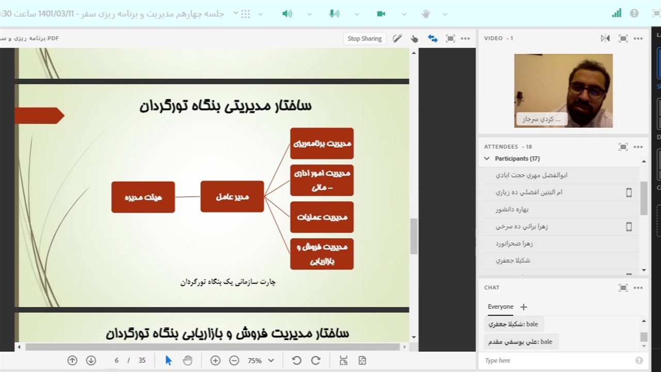Click the sync blue arrows icon
This screenshot has width=661, height=372.
[x=433, y=38]
